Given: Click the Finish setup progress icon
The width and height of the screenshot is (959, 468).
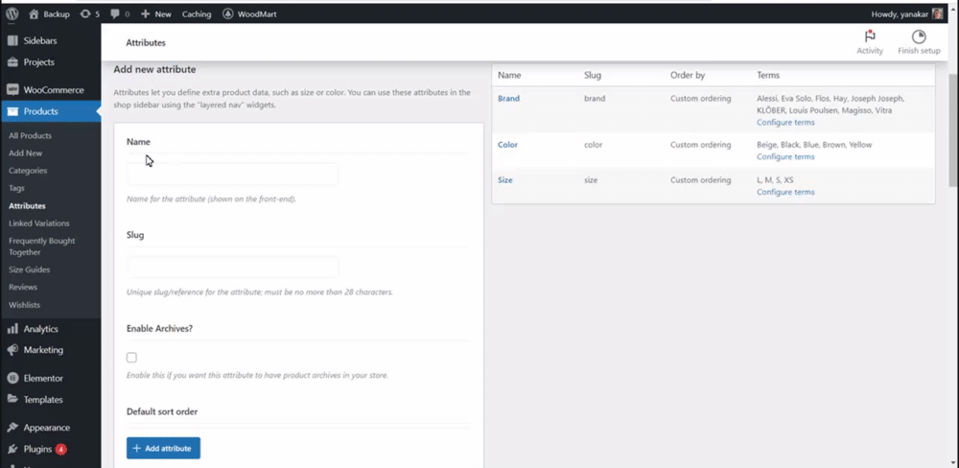Looking at the screenshot, I should click(919, 36).
